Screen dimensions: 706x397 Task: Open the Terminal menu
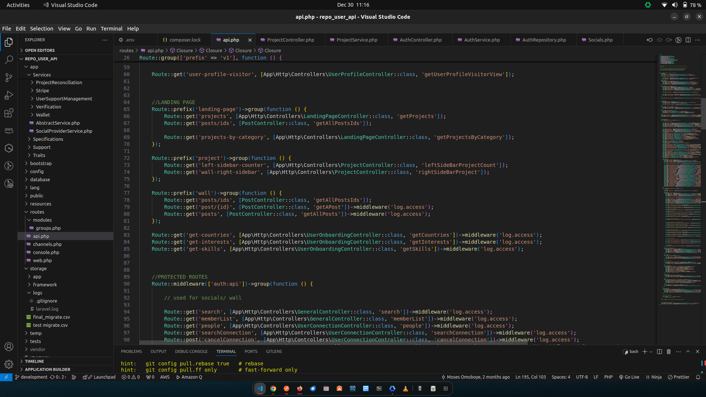pyautogui.click(x=111, y=29)
